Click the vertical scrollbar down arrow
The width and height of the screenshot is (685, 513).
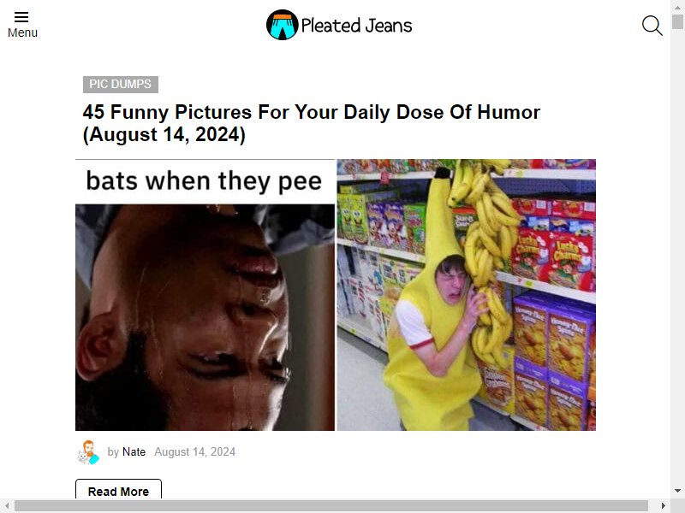click(677, 492)
